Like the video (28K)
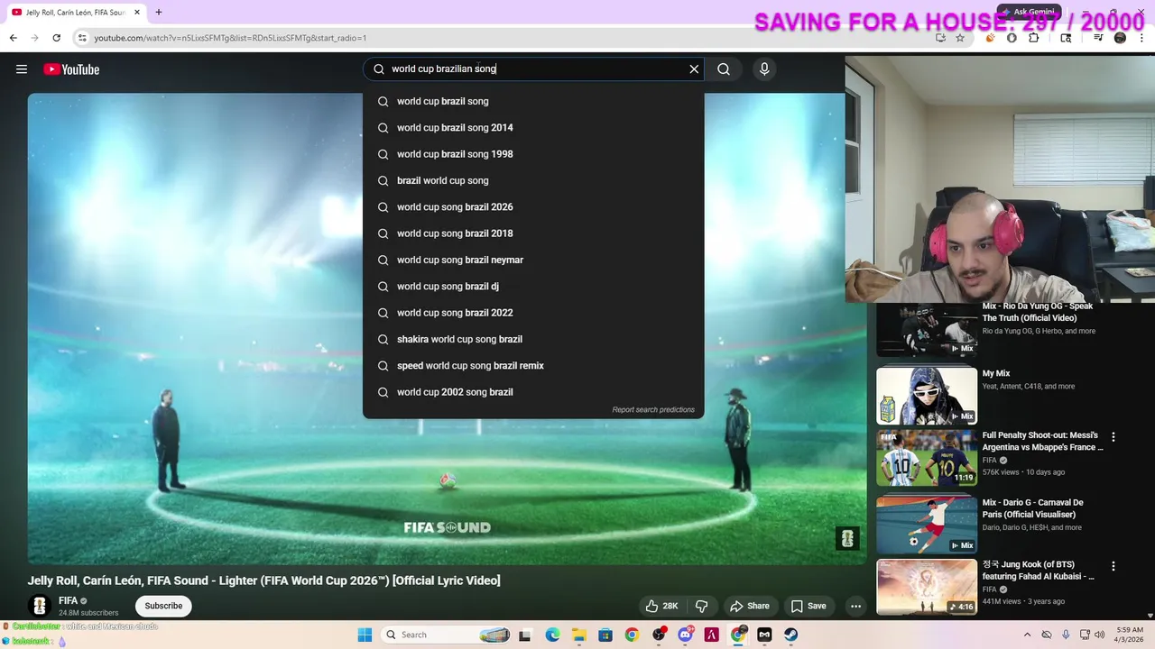Screen dimensions: 1155x649 pos(661,606)
